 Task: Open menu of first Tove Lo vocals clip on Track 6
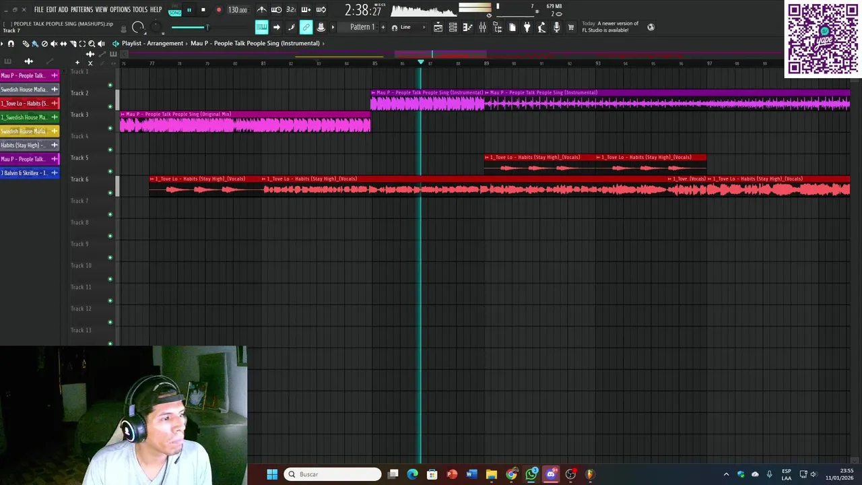(x=152, y=179)
